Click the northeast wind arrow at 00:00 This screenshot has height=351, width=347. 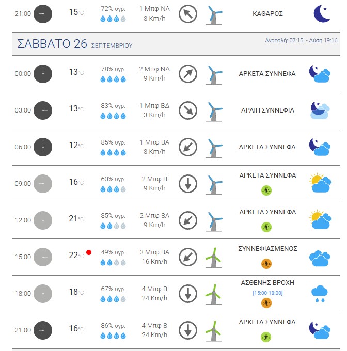pyautogui.click(x=188, y=74)
